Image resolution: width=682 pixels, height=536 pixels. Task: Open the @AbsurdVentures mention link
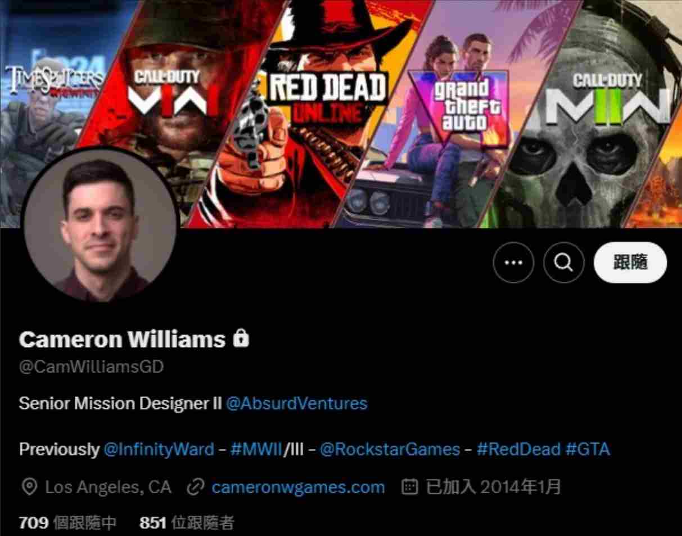point(296,403)
